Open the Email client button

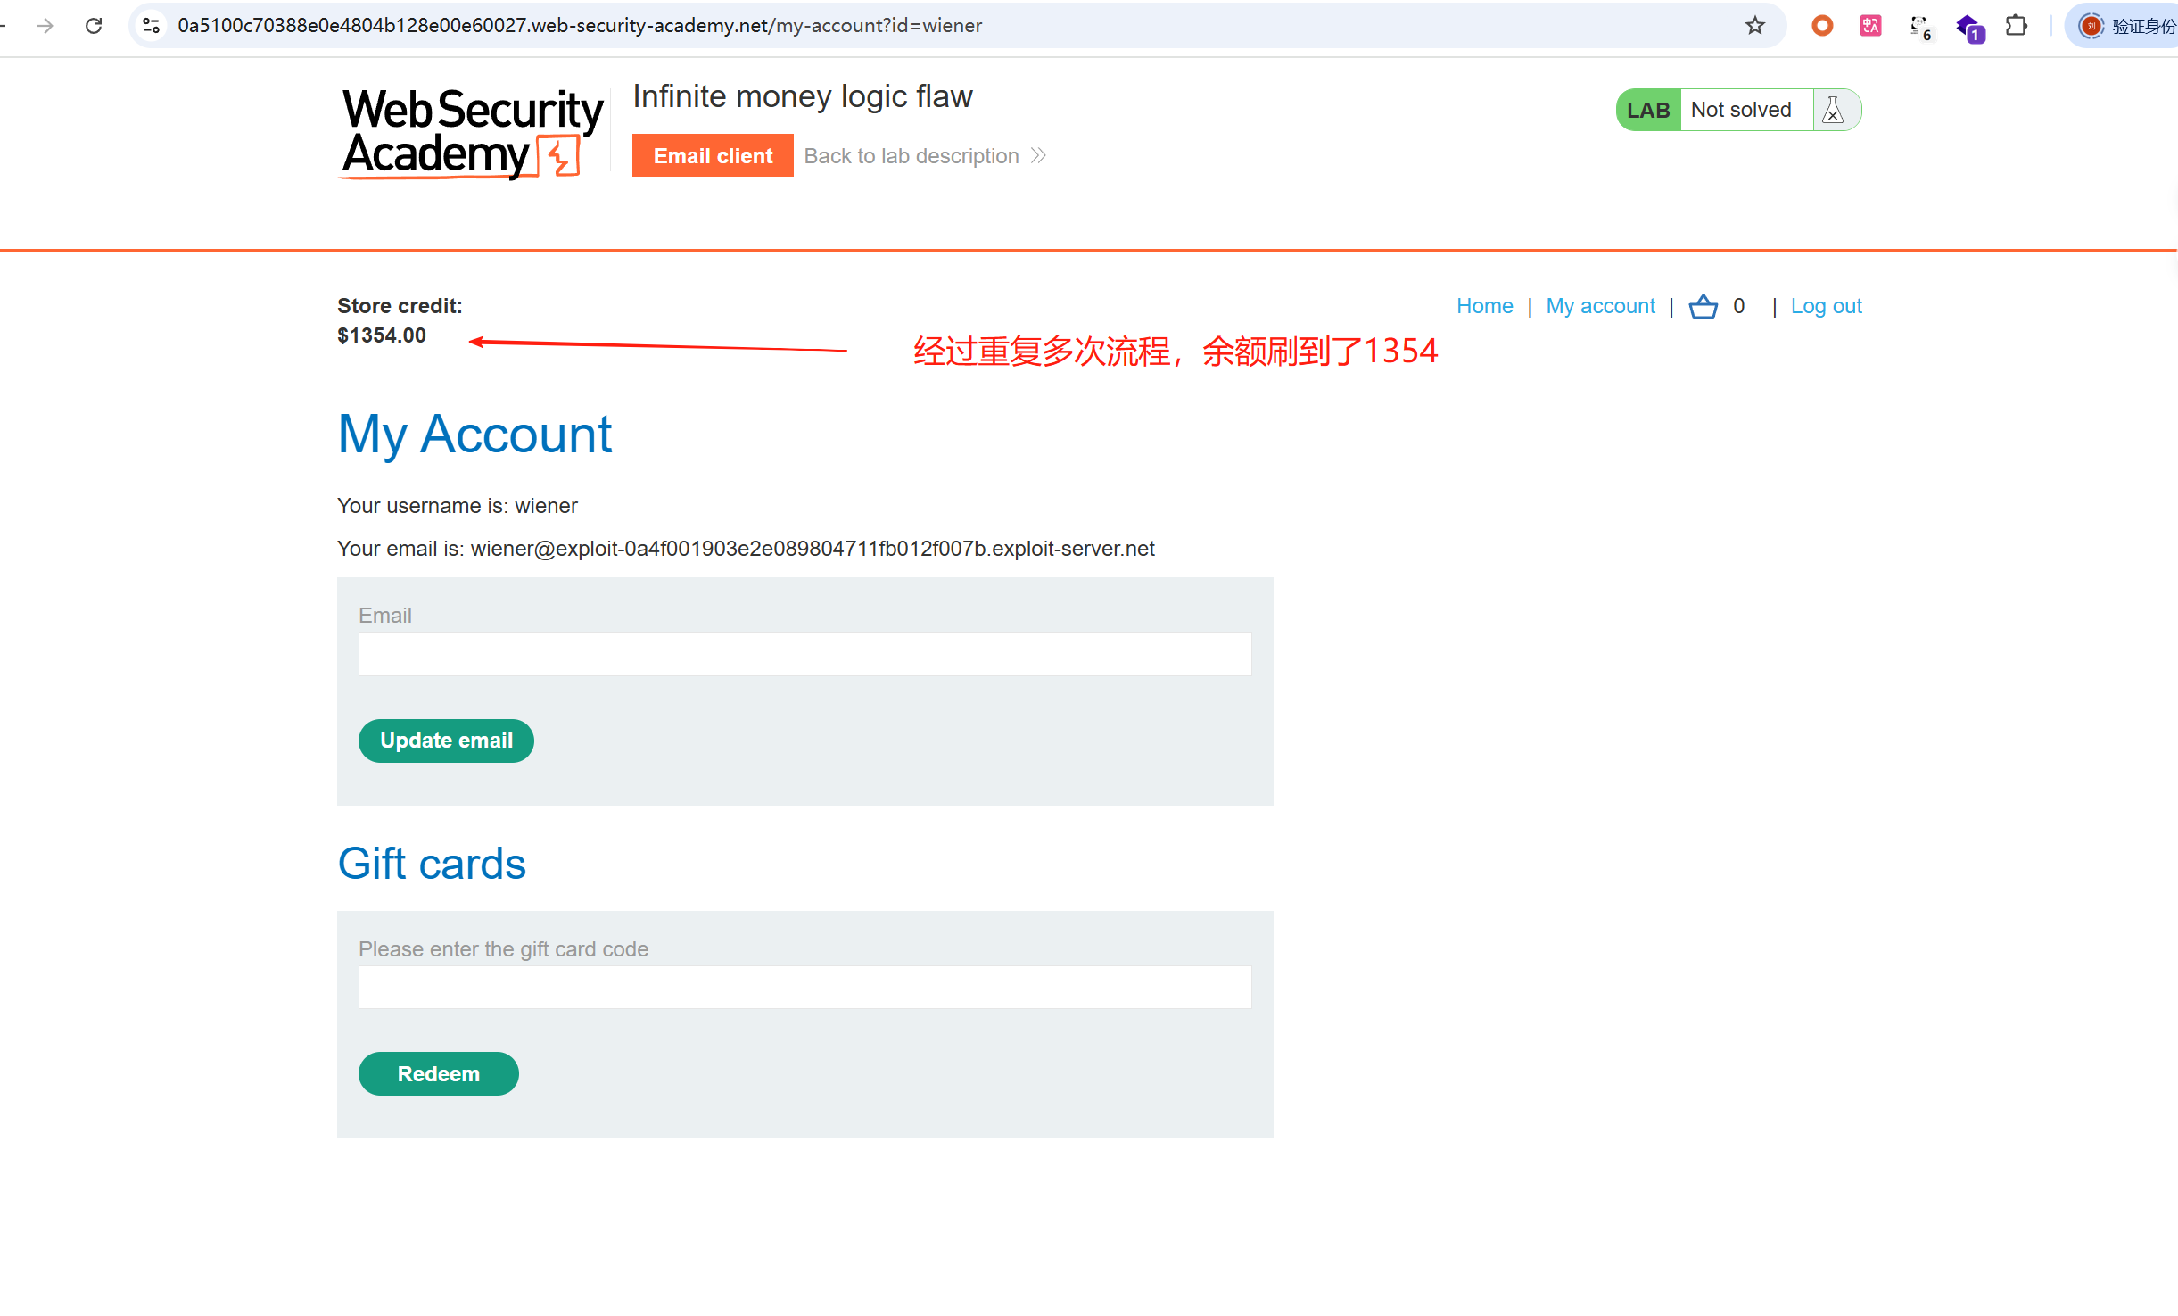(x=712, y=156)
